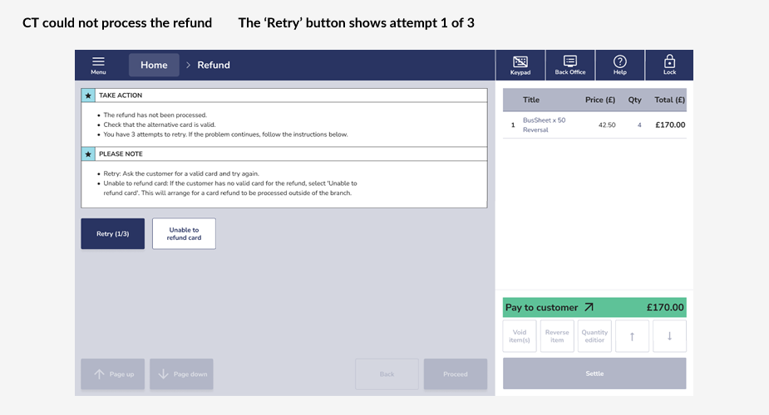The image size is (769, 415).
Task: Open the Keypad
Action: click(520, 65)
